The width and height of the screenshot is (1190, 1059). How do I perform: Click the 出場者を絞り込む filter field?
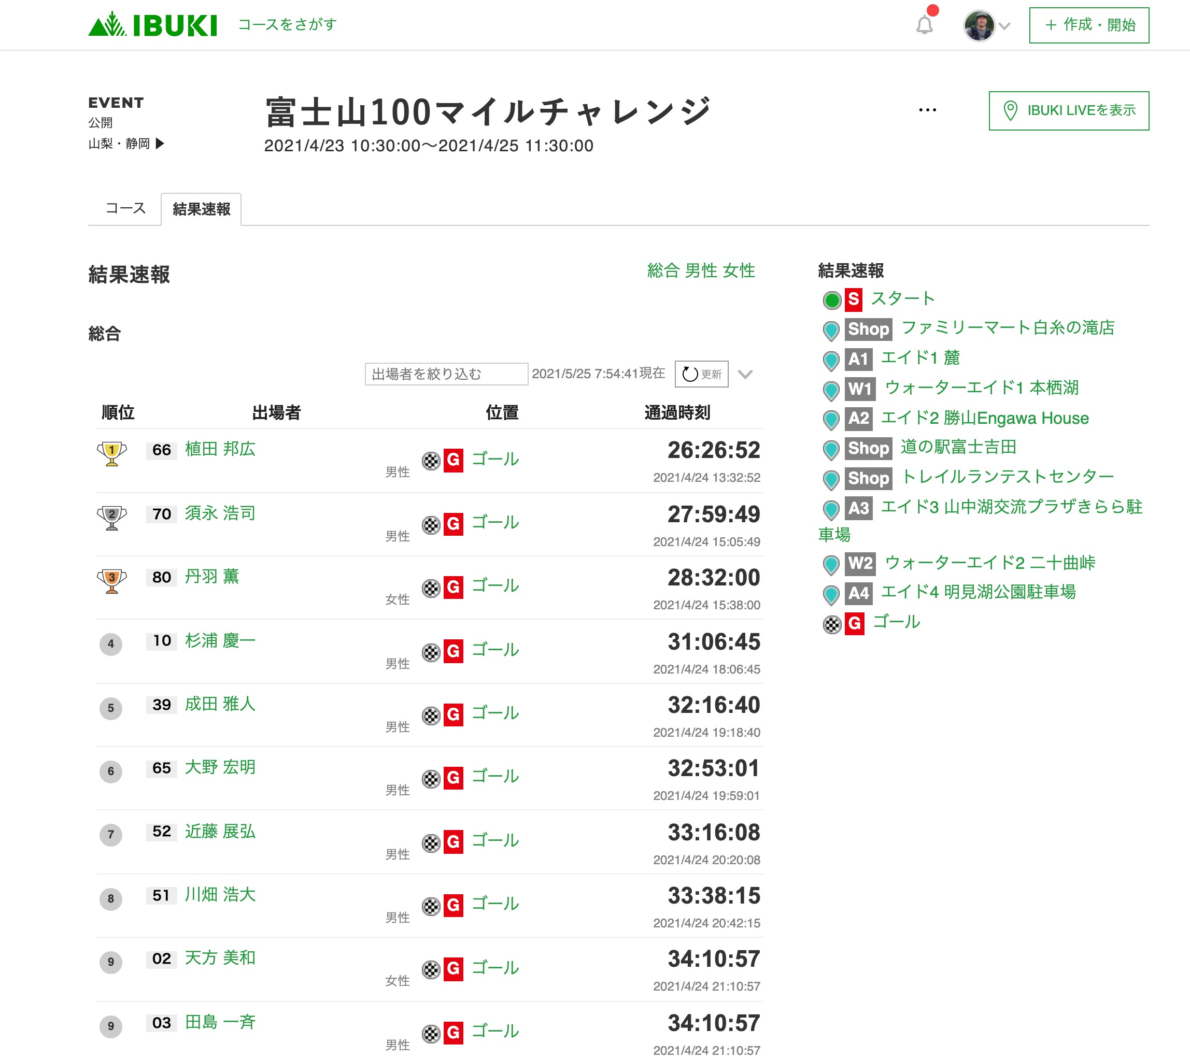pyautogui.click(x=446, y=374)
